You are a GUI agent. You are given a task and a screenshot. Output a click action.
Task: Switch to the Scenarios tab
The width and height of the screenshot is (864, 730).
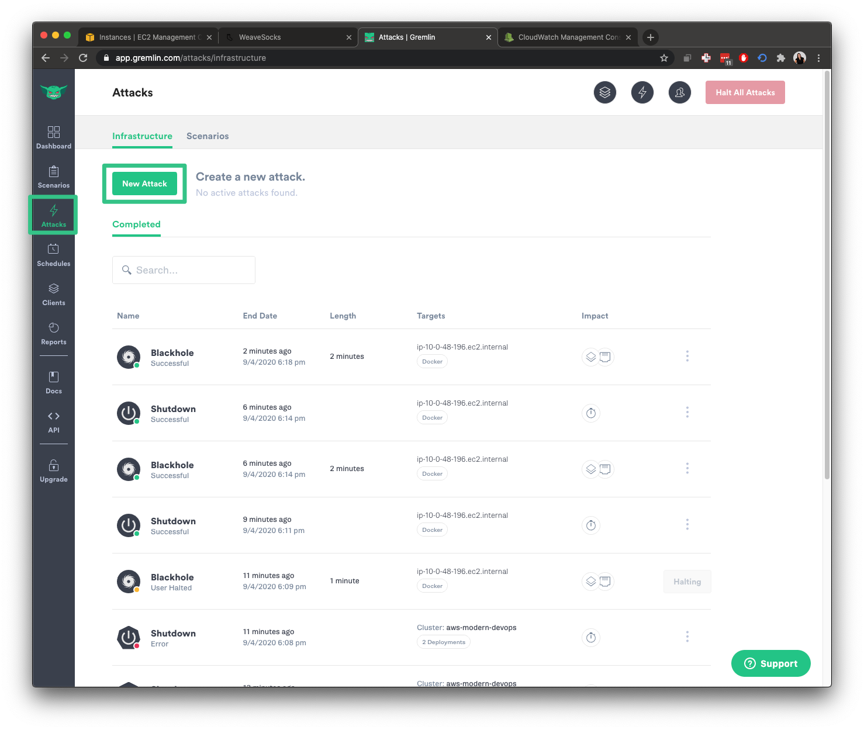point(208,136)
